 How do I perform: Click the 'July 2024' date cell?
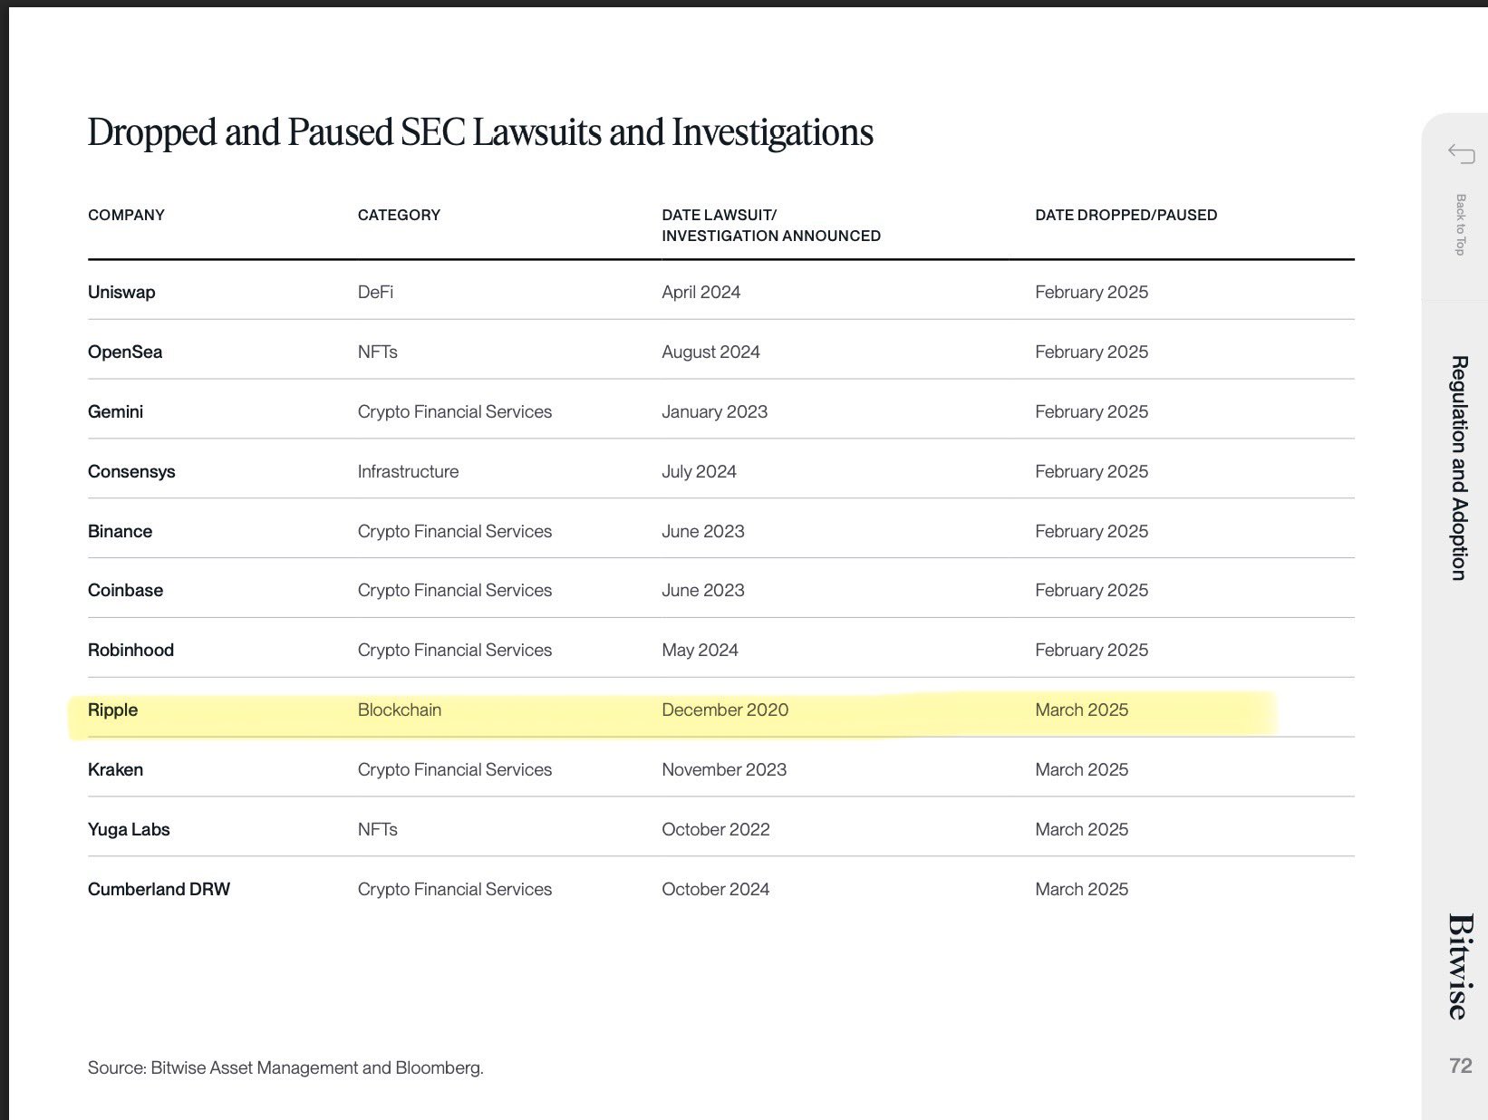pos(699,471)
